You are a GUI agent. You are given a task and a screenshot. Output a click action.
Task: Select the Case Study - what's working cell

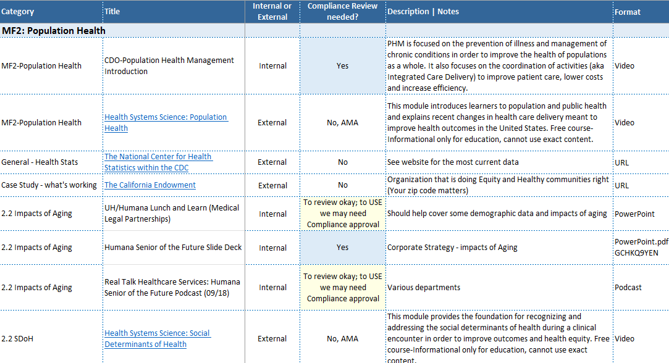pyautogui.click(x=51, y=185)
